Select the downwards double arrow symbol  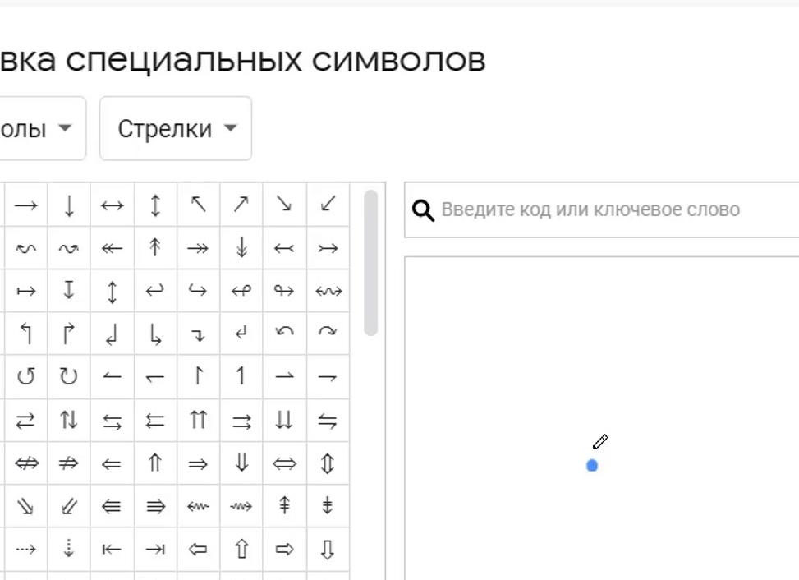click(x=241, y=462)
